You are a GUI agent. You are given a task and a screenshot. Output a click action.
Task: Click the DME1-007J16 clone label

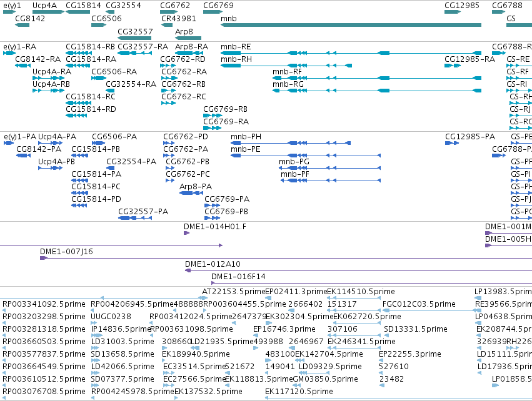tap(66, 252)
